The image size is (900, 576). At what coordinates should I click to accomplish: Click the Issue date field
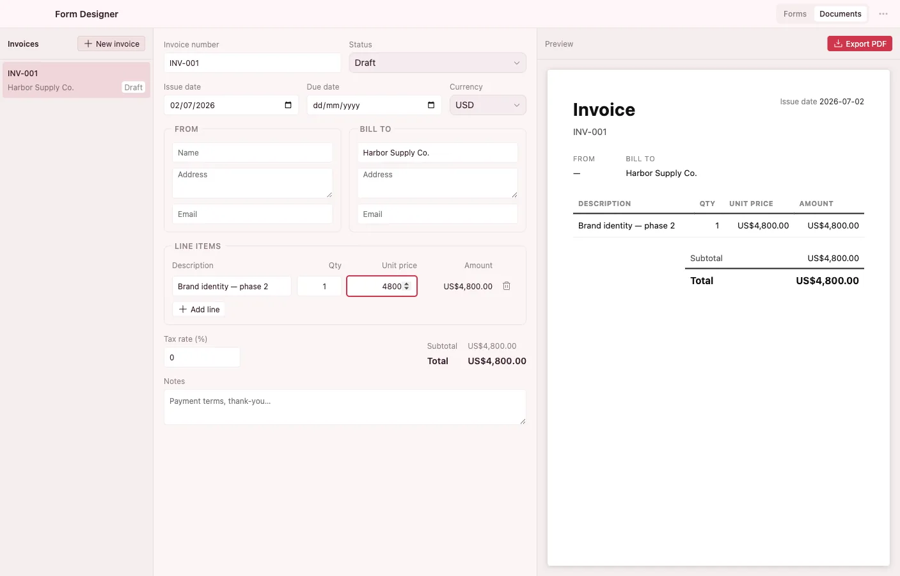click(231, 105)
